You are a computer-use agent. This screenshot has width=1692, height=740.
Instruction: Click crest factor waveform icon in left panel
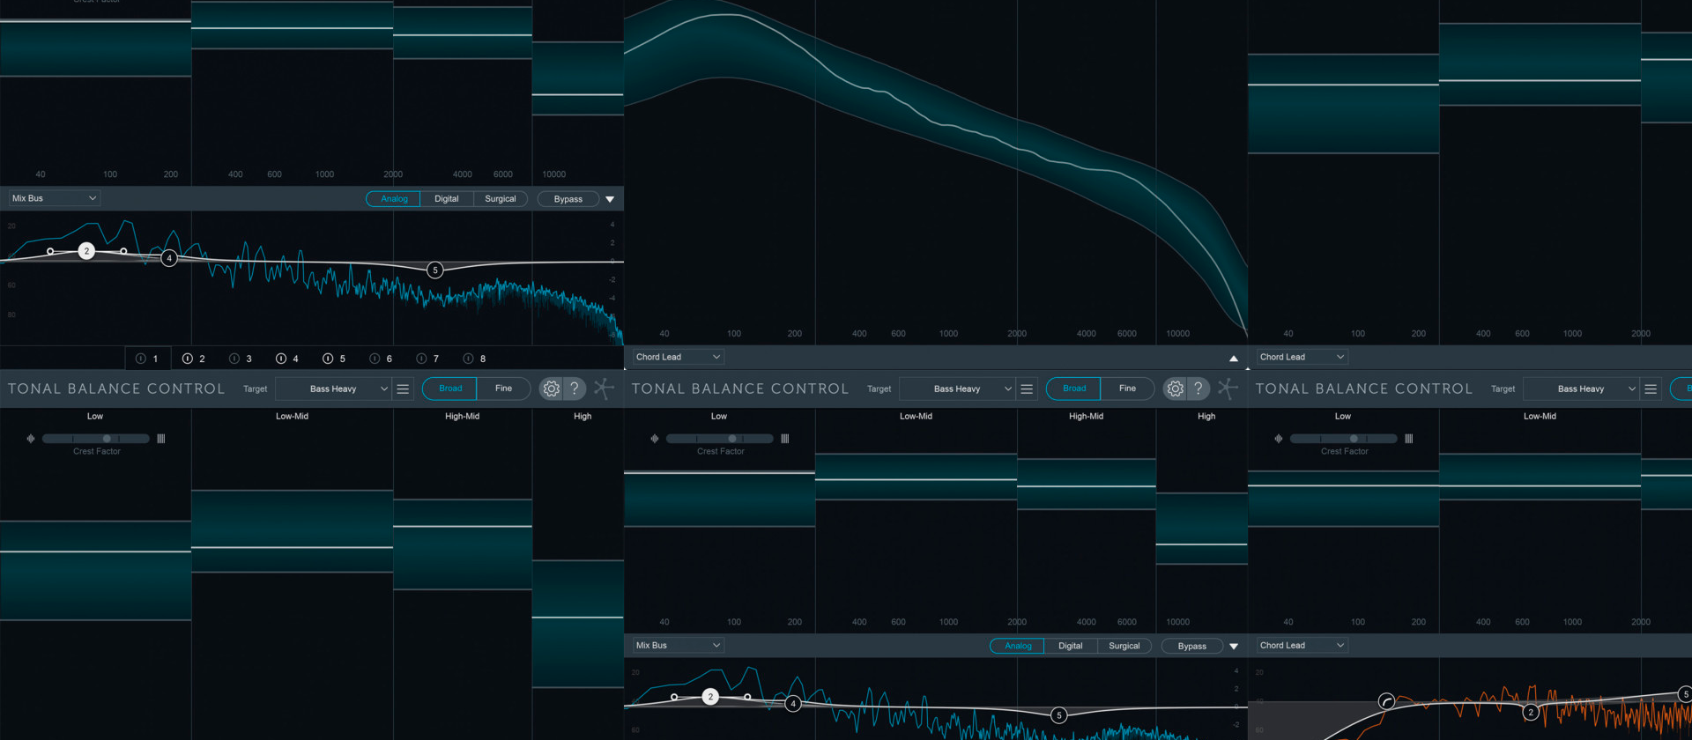pyautogui.click(x=31, y=439)
